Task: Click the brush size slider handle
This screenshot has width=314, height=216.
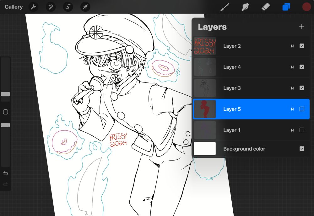Action: tap(5, 94)
